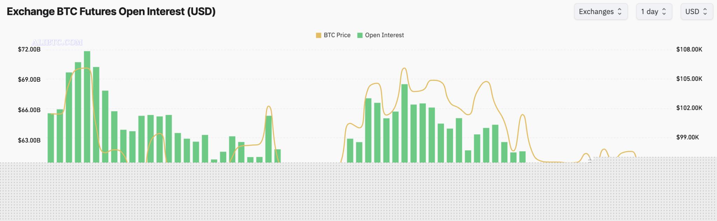Open the Exchanges dropdown
Image resolution: width=717 pixels, height=221 pixels.
(x=601, y=12)
